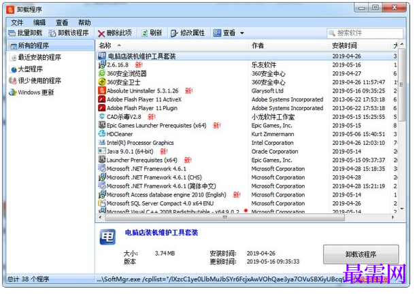
Task: Click .NET Framework 4.6.1 (简体中文) icon
Action: pyautogui.click(x=102, y=186)
